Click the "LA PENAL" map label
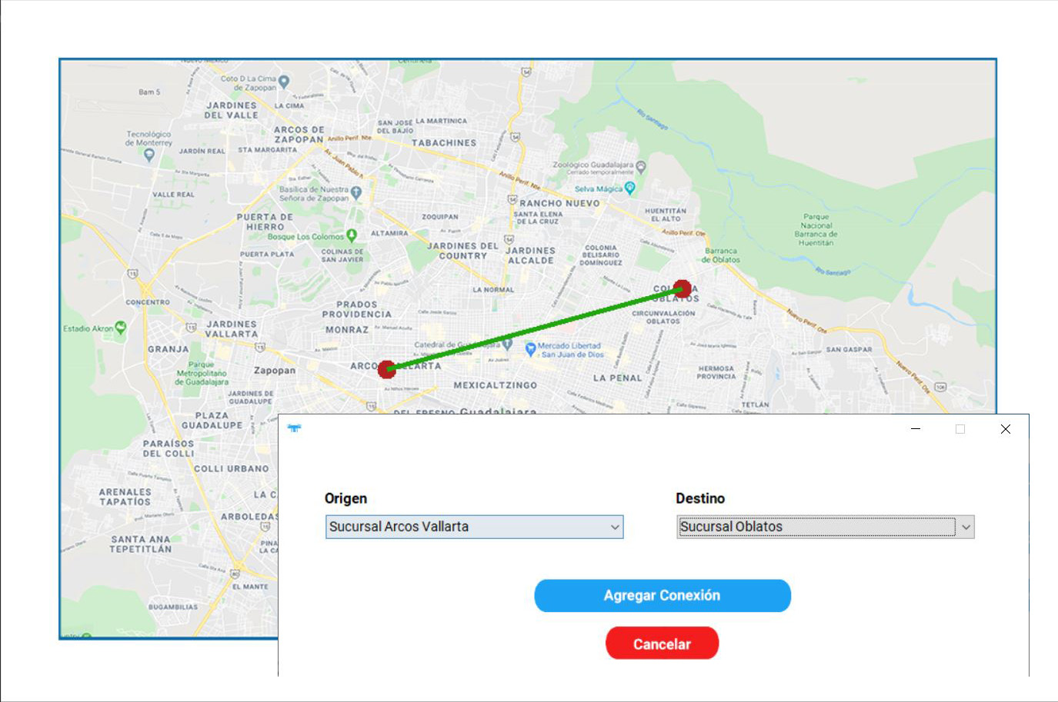 [617, 378]
